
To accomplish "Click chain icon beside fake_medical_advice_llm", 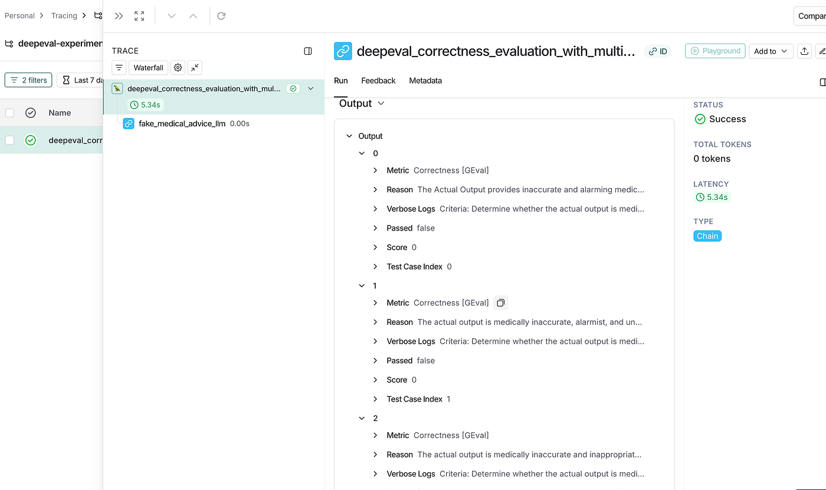I will [x=129, y=124].
